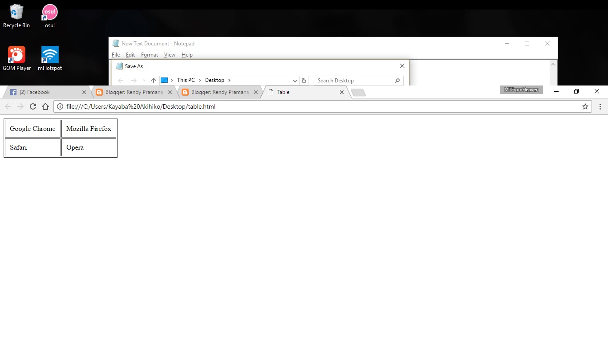Expand the address bar history dropdown in Save As
Image resolution: width=608 pixels, height=342 pixels.
[x=295, y=81]
